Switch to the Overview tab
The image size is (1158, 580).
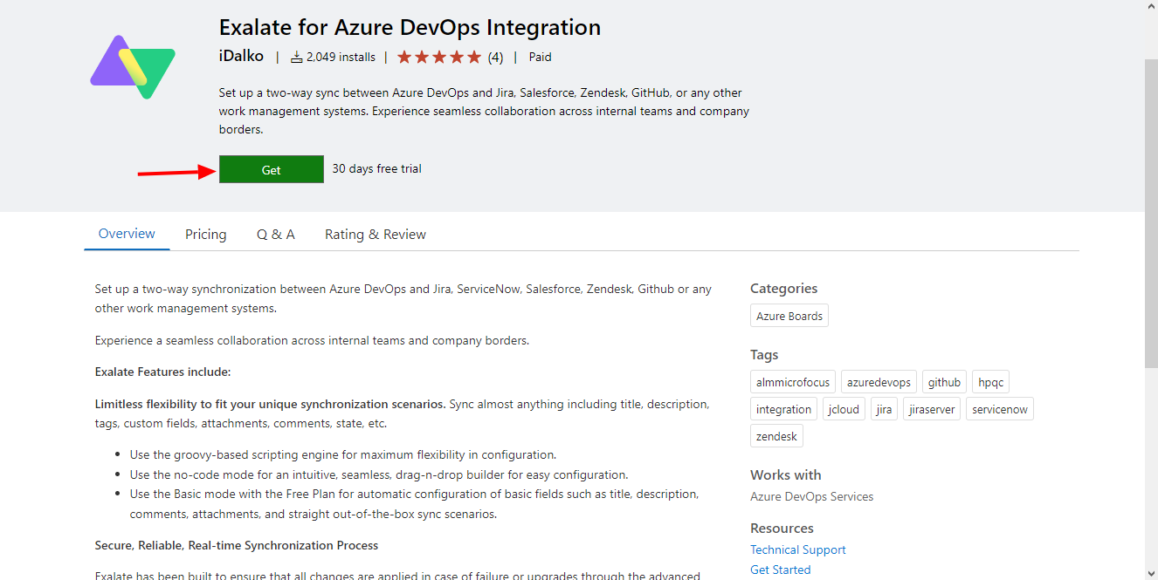pyautogui.click(x=127, y=234)
